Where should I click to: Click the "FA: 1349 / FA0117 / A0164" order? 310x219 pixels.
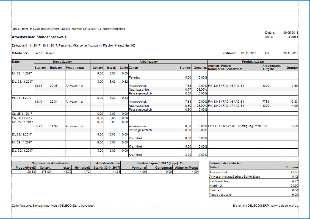pyautogui.click(x=226, y=106)
